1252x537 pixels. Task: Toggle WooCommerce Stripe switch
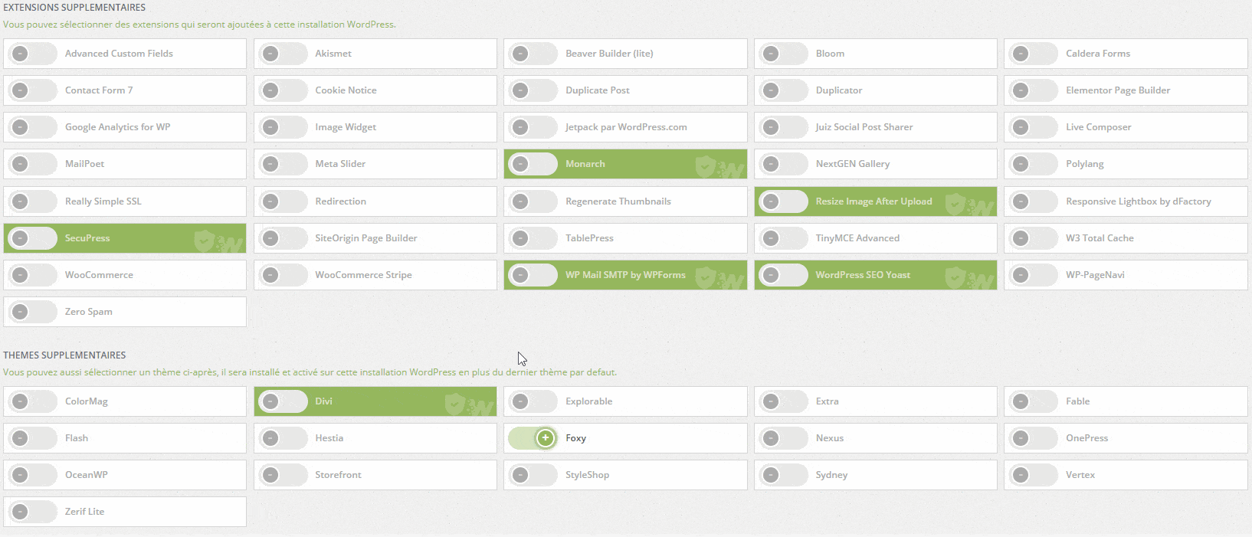(283, 275)
